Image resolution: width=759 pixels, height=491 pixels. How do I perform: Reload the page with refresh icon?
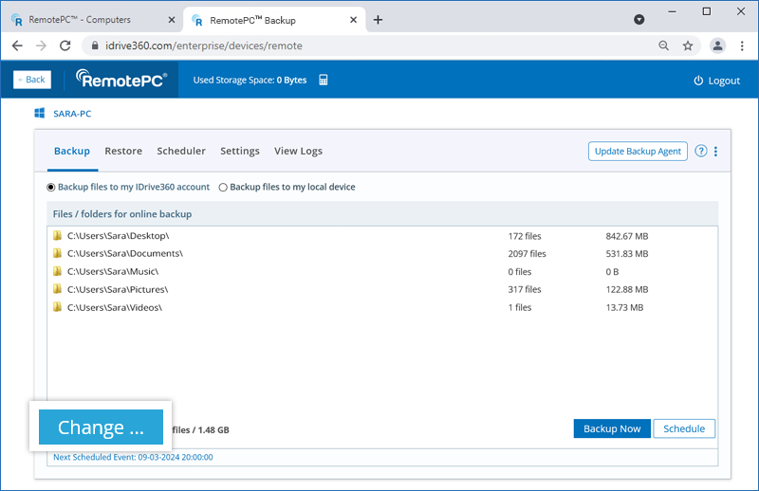pyautogui.click(x=65, y=45)
